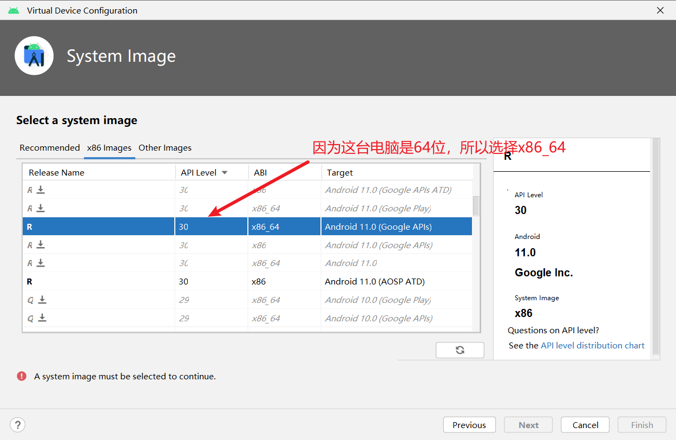The width and height of the screenshot is (676, 440).
Task: Sort by the Target column header
Action: pos(397,172)
